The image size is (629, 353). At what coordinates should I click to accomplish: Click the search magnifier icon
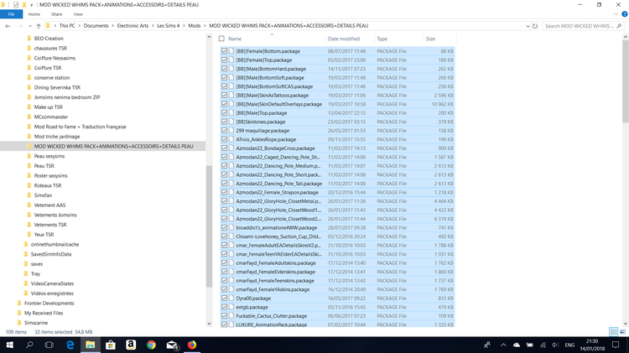click(619, 26)
